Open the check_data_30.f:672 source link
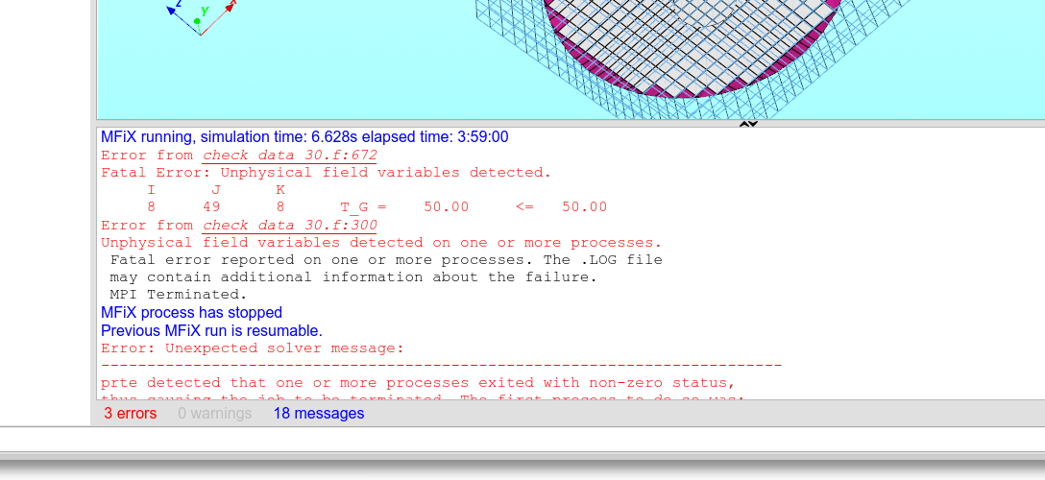 [289, 156]
